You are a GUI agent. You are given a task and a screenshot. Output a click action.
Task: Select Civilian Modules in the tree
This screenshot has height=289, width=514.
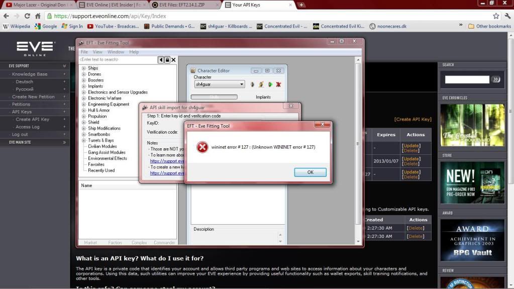[x=102, y=146]
